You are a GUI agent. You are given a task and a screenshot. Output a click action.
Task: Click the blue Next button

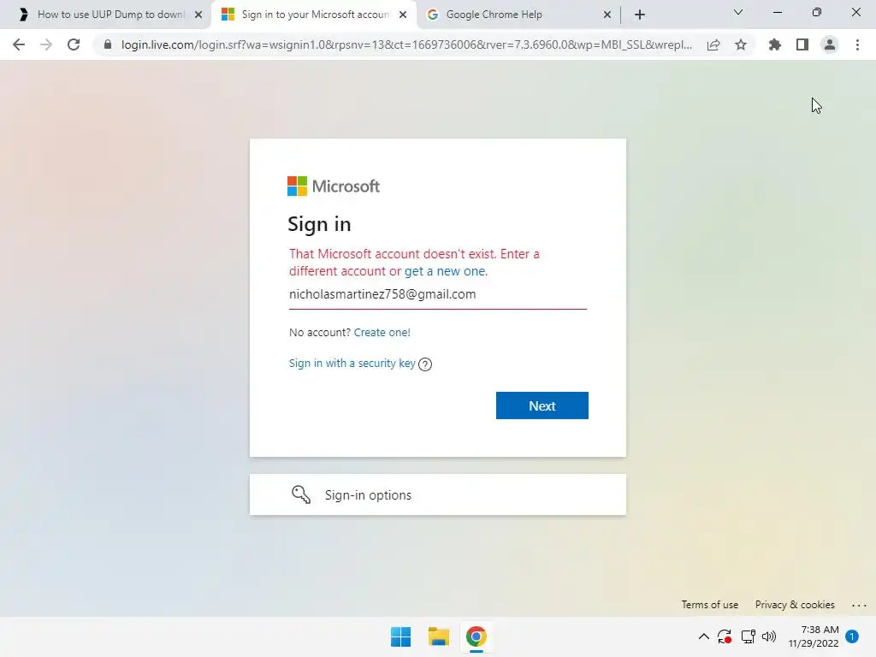(542, 405)
